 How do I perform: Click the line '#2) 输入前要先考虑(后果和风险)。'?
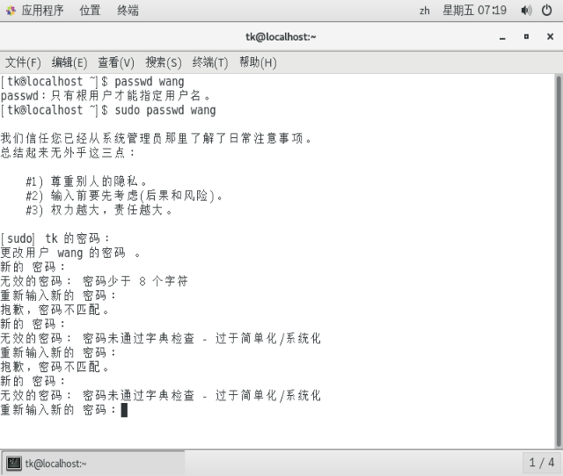pos(124,196)
